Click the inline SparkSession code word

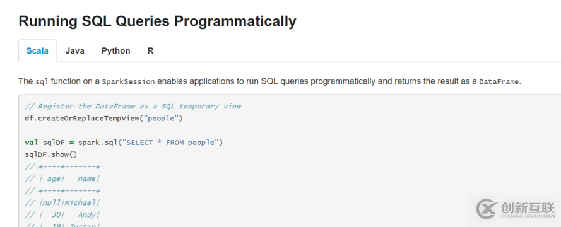[x=129, y=81]
